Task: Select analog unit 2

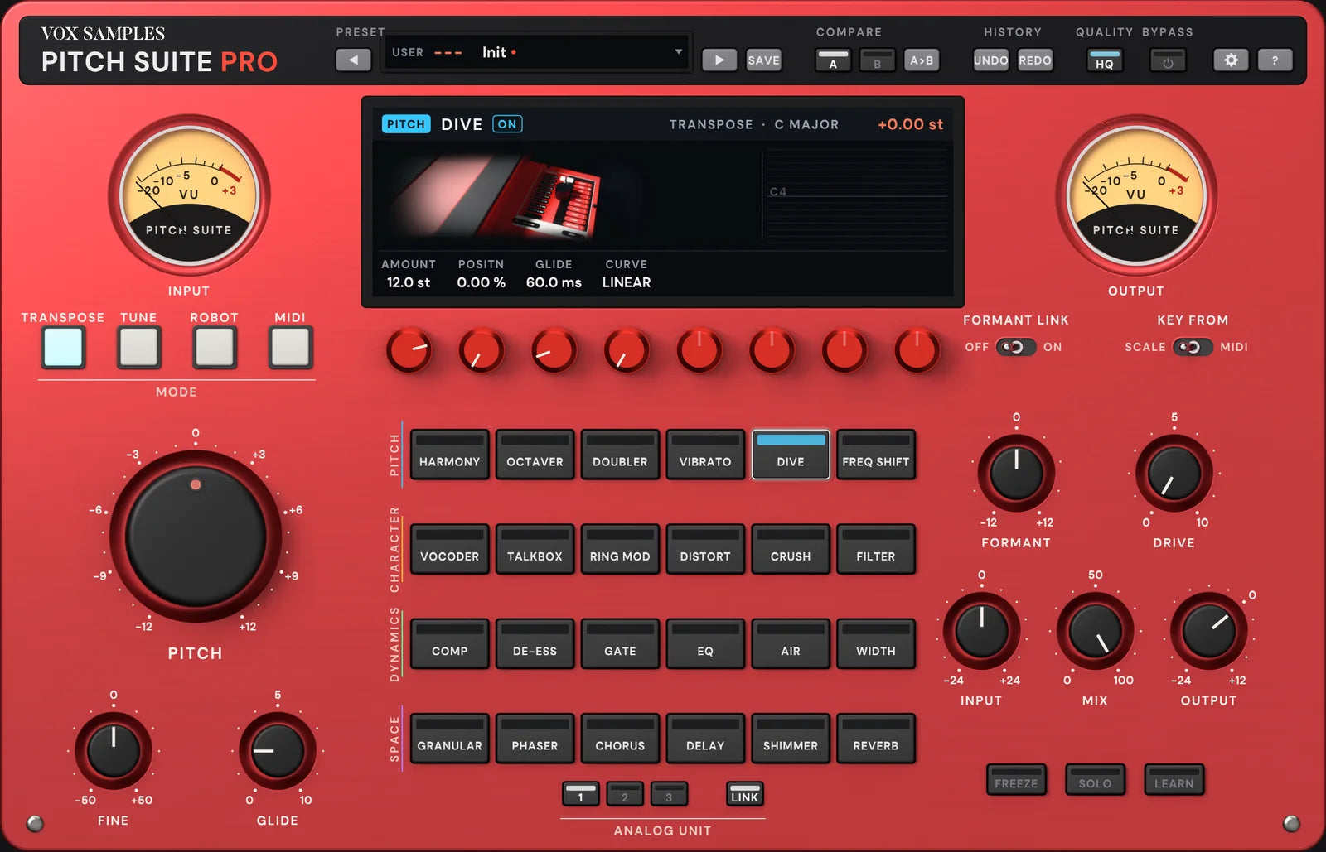Action: point(625,794)
